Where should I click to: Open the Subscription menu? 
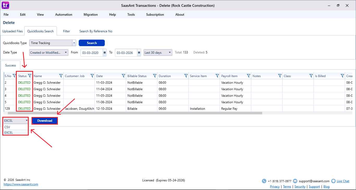[x=155, y=15]
